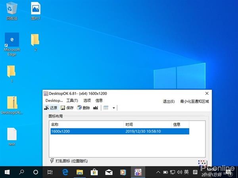Open the Windows Start menu

(x=7, y=172)
